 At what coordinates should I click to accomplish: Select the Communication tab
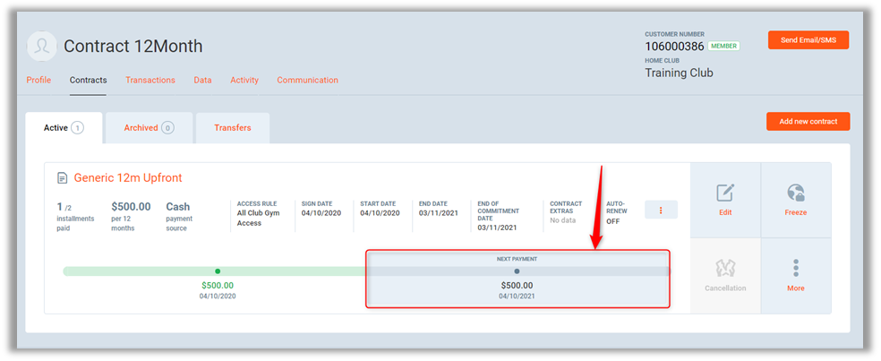coord(307,80)
